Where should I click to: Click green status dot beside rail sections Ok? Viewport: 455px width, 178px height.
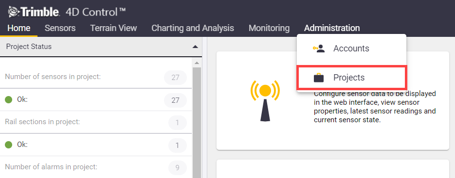click(9, 145)
